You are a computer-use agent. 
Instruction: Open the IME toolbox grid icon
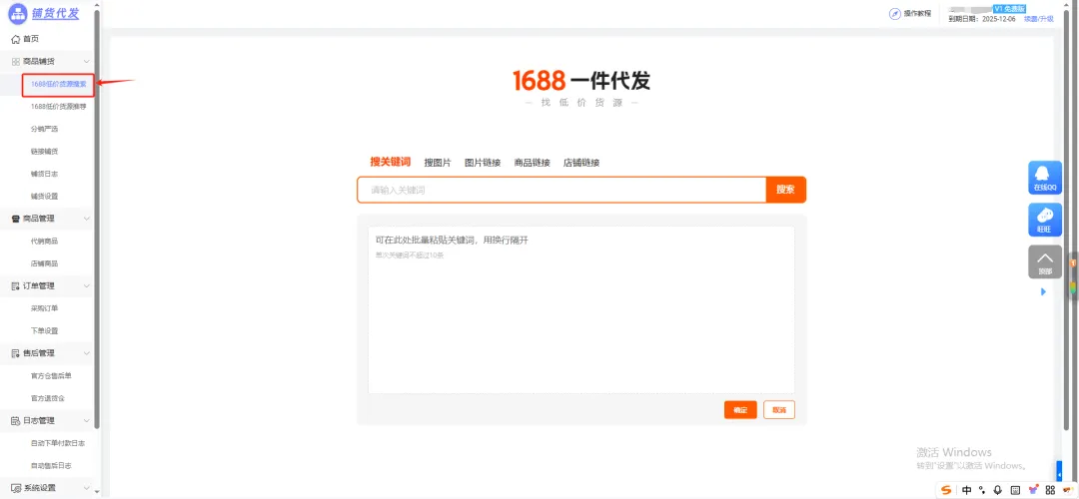1050,490
